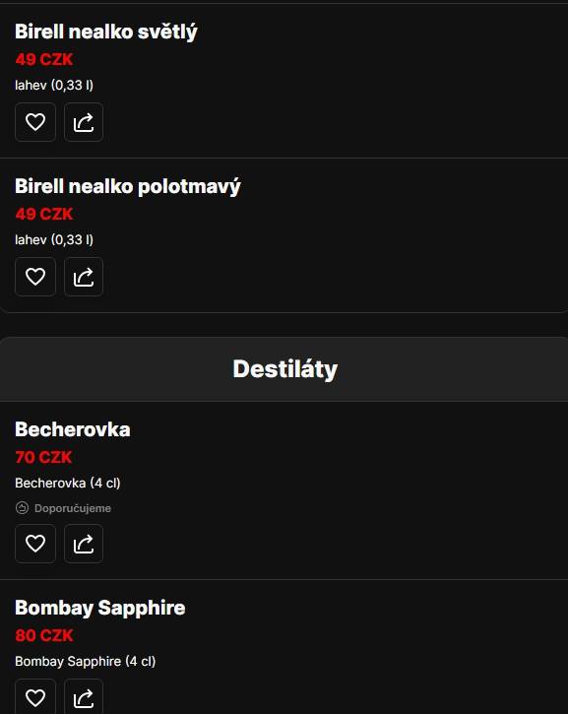Click the Doporučujeme label text
Screen dimensions: 568x714
tap(73, 508)
